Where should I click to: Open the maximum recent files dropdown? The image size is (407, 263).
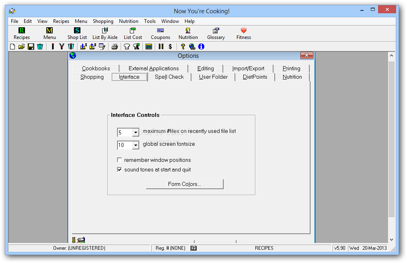pyautogui.click(x=136, y=133)
